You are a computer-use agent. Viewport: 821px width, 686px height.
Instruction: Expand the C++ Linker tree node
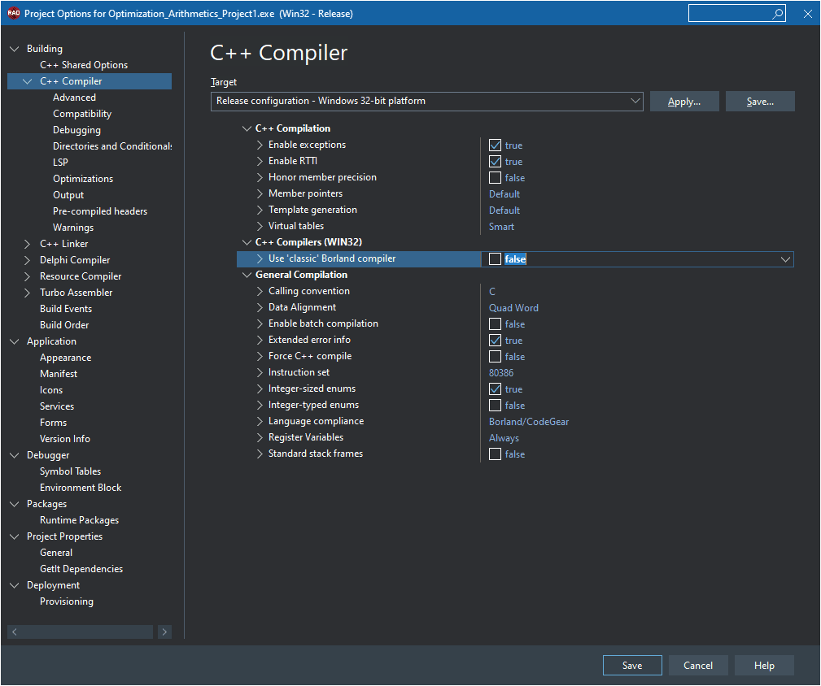pyautogui.click(x=27, y=244)
